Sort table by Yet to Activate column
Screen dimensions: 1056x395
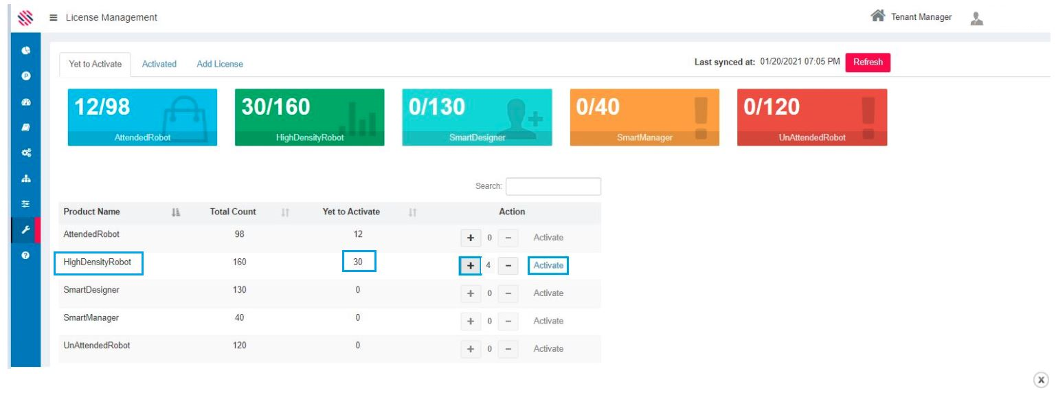tap(351, 212)
